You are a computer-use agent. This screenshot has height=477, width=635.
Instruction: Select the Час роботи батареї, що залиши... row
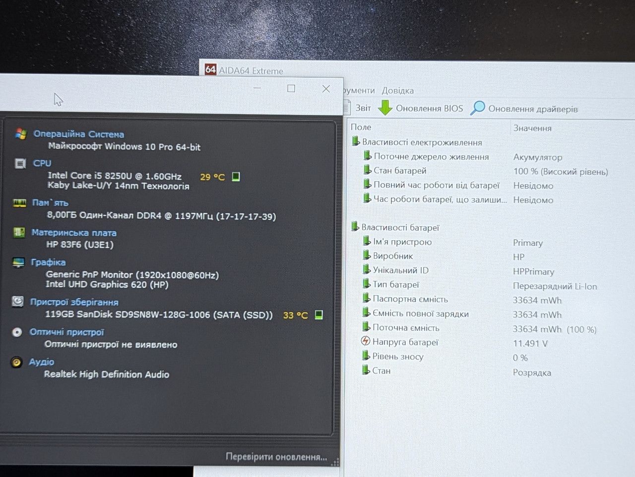pos(435,199)
